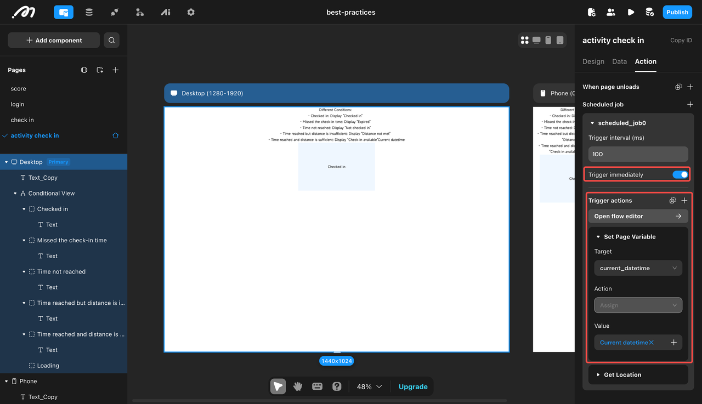Image resolution: width=702 pixels, height=404 pixels.
Task: Switch canvas to desktop view icon
Action: pyautogui.click(x=536, y=40)
